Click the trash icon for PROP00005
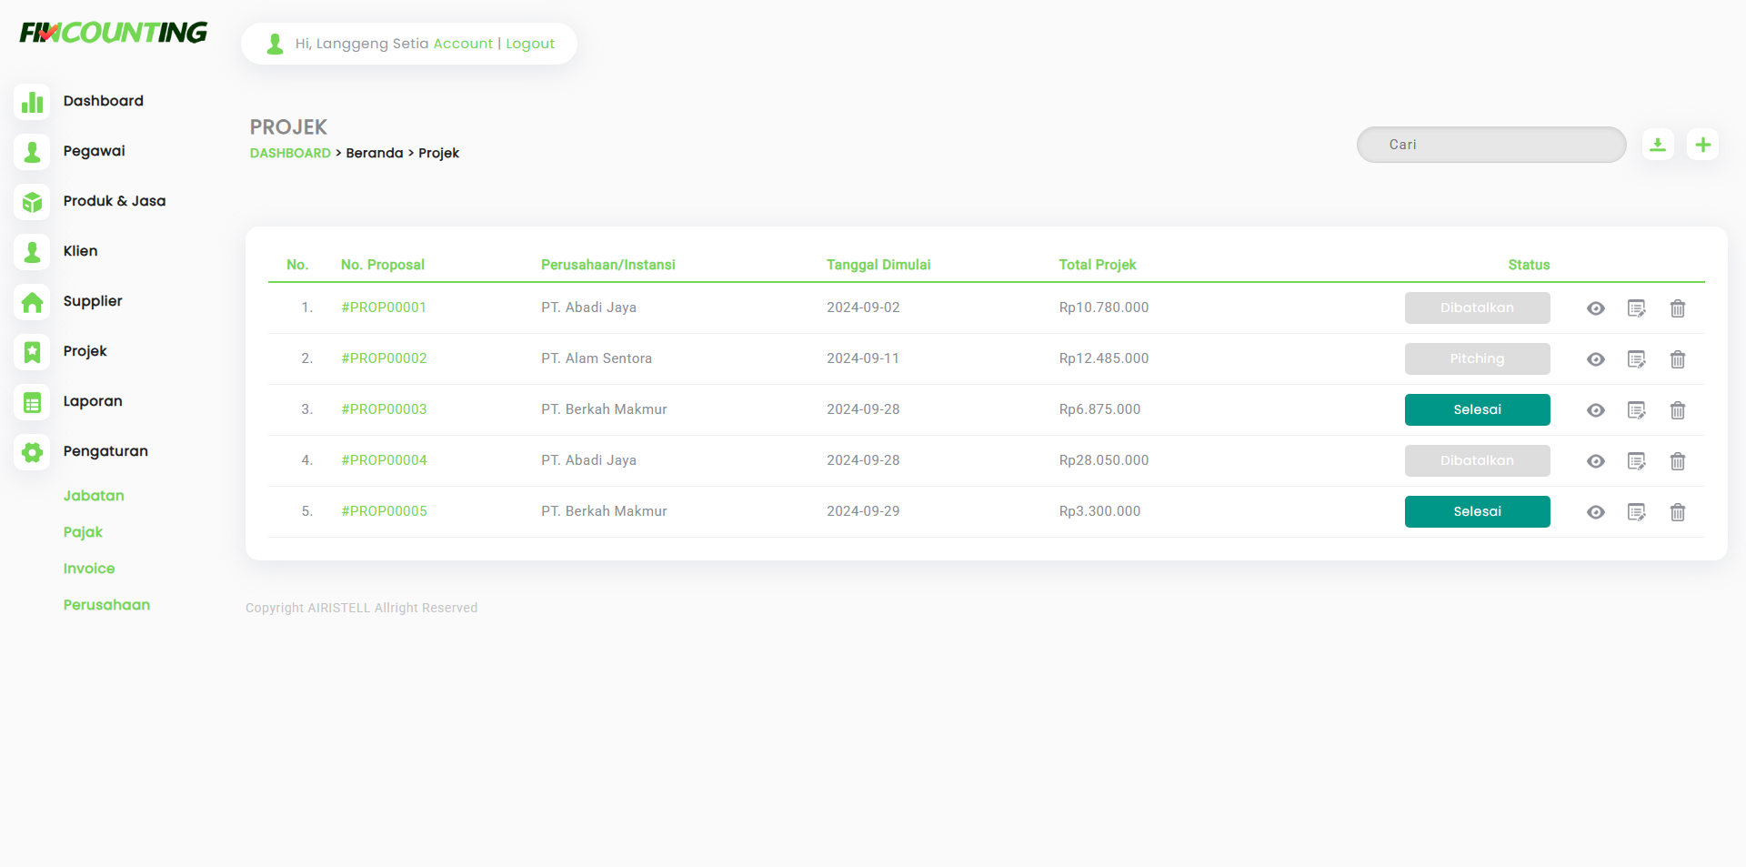The width and height of the screenshot is (1746, 867). [x=1677, y=512]
